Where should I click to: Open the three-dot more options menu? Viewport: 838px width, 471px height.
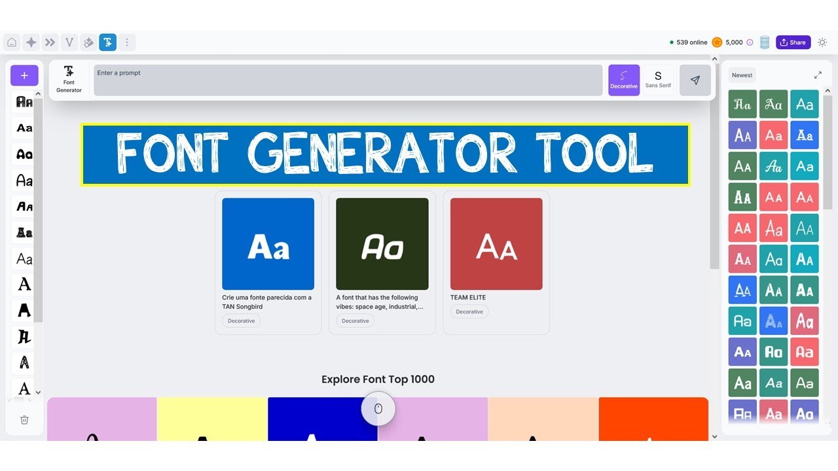[127, 43]
